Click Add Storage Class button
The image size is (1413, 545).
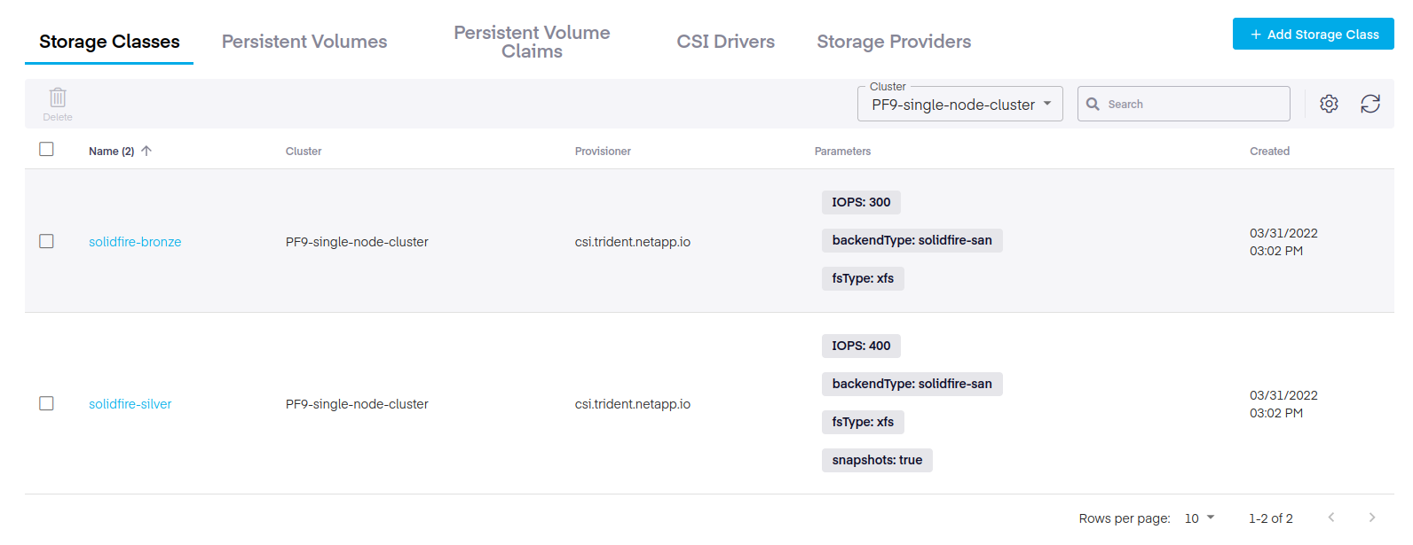(1314, 34)
